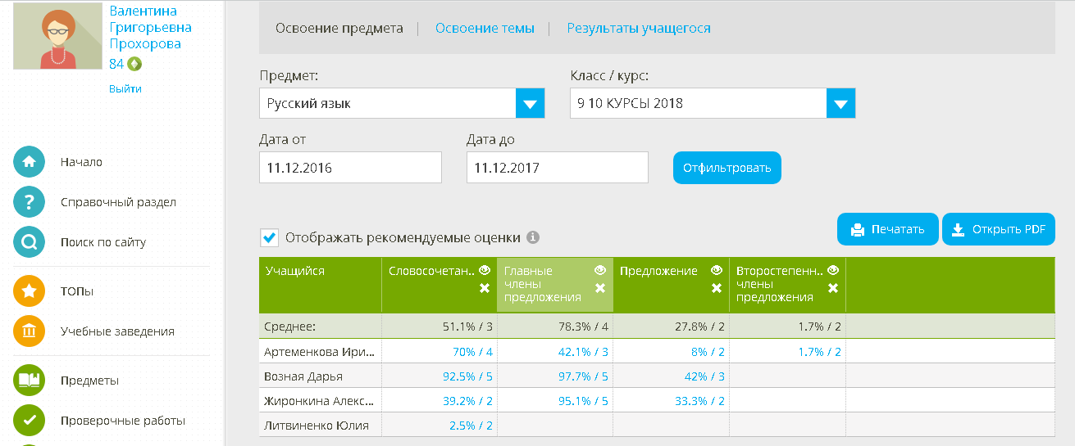Open Жиронкина's 39.2% / 2 result

pyautogui.click(x=467, y=401)
